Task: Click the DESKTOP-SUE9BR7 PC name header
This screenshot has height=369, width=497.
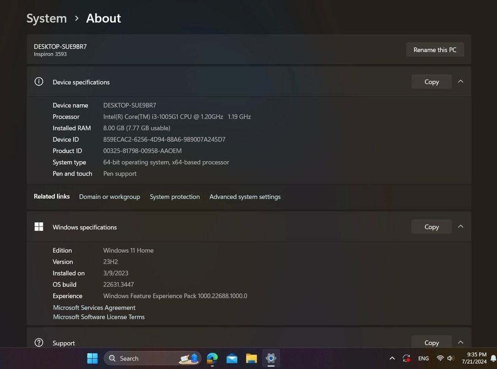Action: (x=60, y=46)
